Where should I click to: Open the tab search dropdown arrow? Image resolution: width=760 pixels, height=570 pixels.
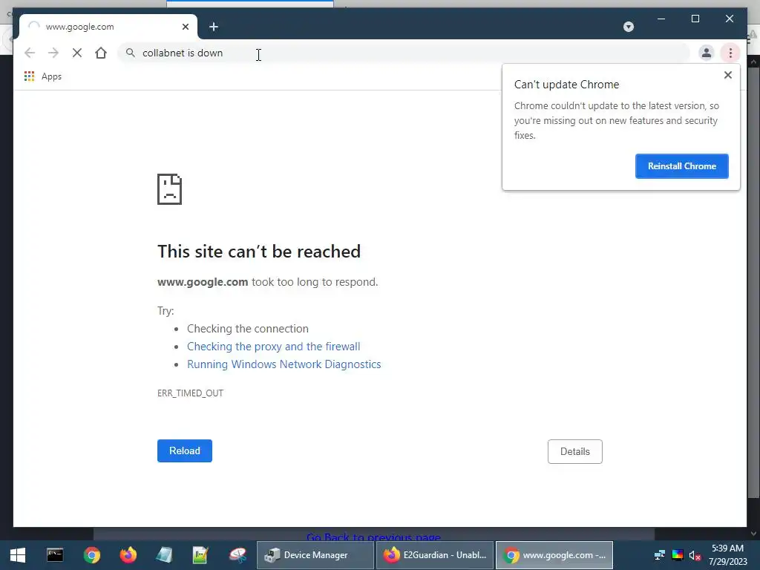629,27
